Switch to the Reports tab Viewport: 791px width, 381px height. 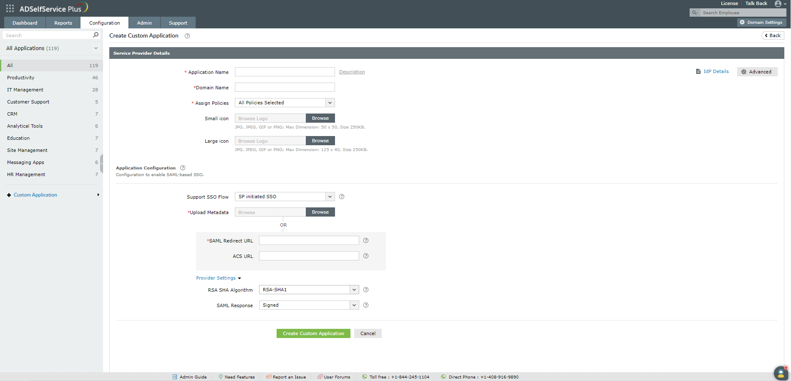click(63, 23)
